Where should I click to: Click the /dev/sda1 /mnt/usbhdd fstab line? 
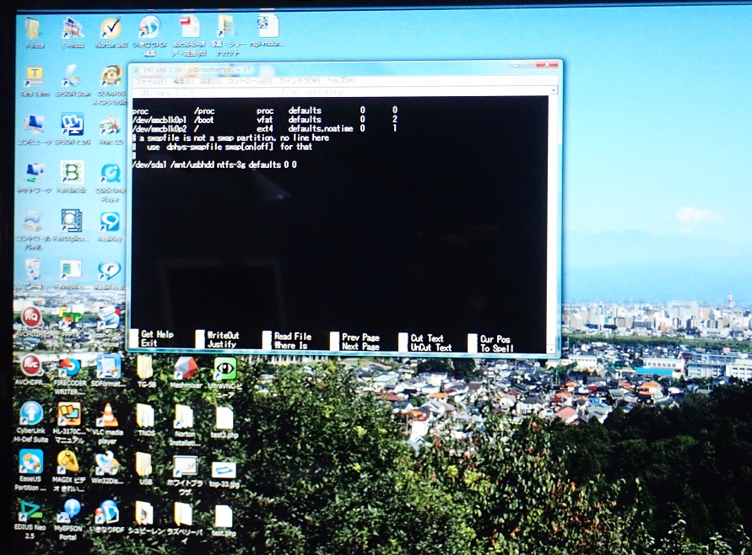[x=215, y=164]
